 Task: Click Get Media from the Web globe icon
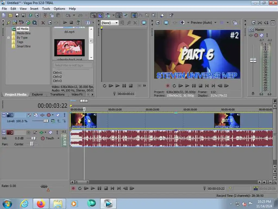click(x=28, y=23)
